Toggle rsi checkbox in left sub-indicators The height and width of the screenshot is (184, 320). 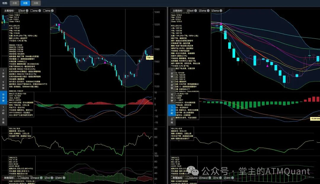[x=46, y=178]
